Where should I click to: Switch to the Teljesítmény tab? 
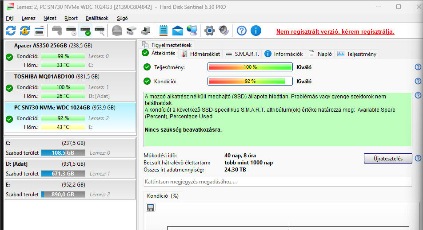(357, 54)
